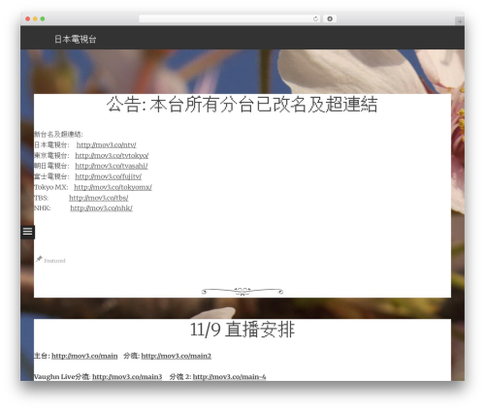Image resolution: width=485 pixels, height=410 pixels.
Task: Click the 朝日電視台: label
Action: [x=51, y=166]
